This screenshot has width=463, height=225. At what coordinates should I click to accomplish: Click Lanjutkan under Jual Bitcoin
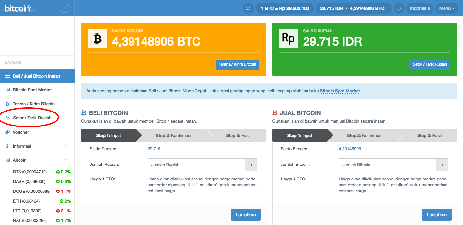click(x=437, y=215)
